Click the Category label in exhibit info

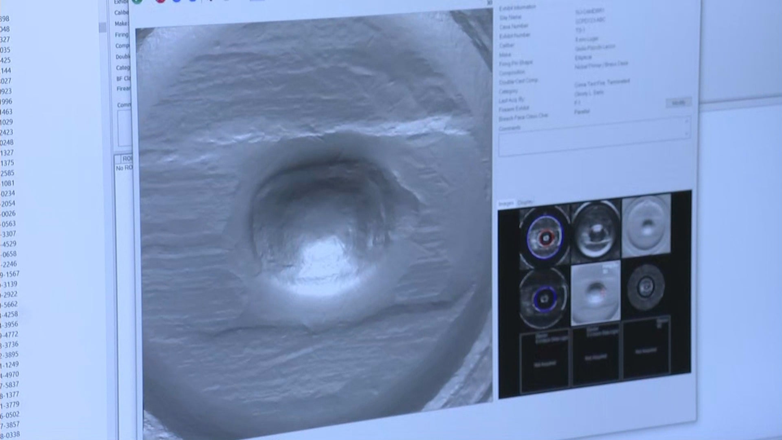pyautogui.click(x=508, y=91)
